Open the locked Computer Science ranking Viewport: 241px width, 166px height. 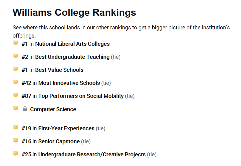53,109
